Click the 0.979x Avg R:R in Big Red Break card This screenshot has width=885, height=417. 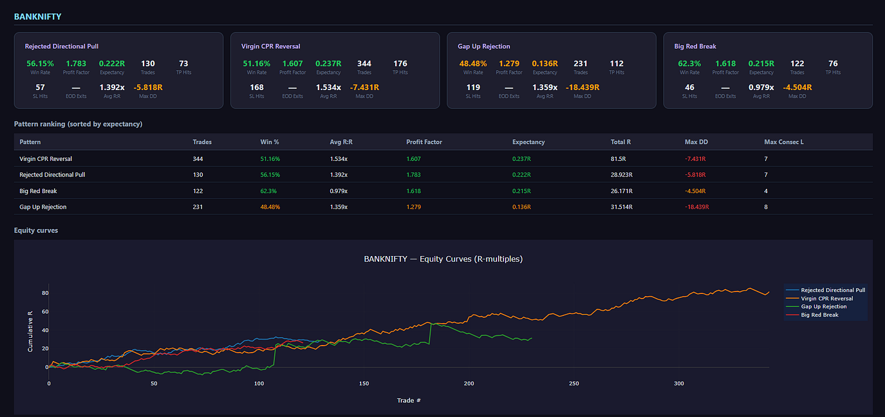click(x=761, y=88)
